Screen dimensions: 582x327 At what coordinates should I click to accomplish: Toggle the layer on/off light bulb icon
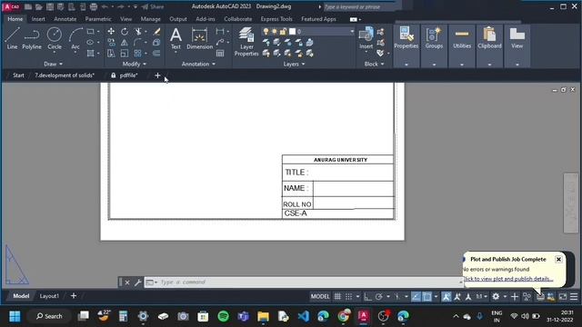[x=266, y=32]
